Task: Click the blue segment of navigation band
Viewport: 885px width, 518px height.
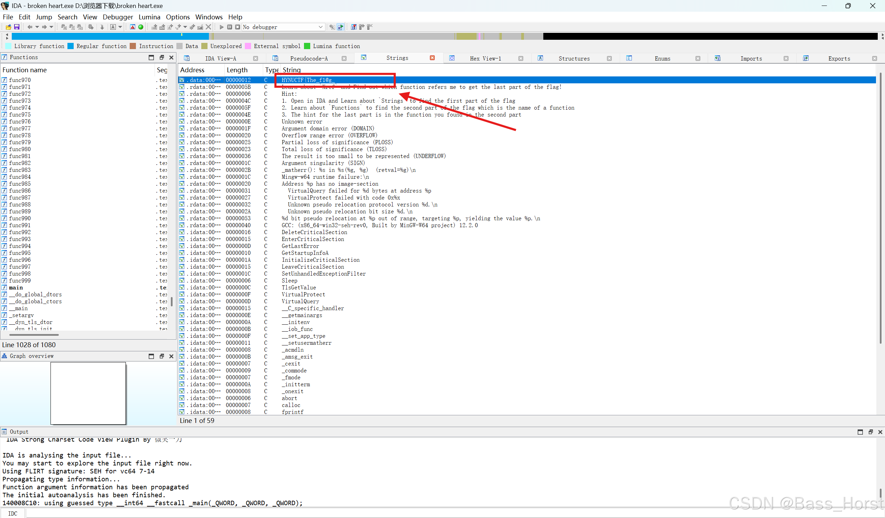Action: tap(105, 36)
